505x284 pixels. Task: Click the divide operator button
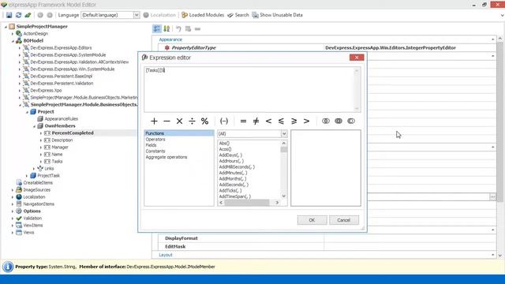coord(192,121)
